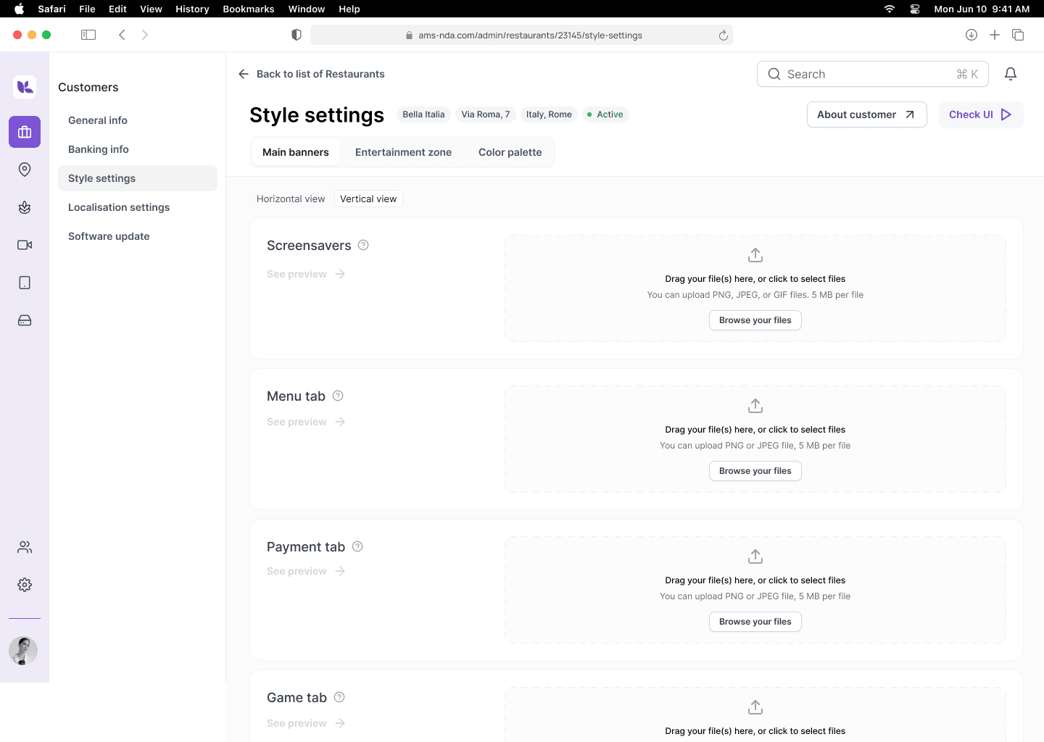The image size is (1044, 742).
Task: Click the Wi-Fi status icon
Action: pos(890,9)
